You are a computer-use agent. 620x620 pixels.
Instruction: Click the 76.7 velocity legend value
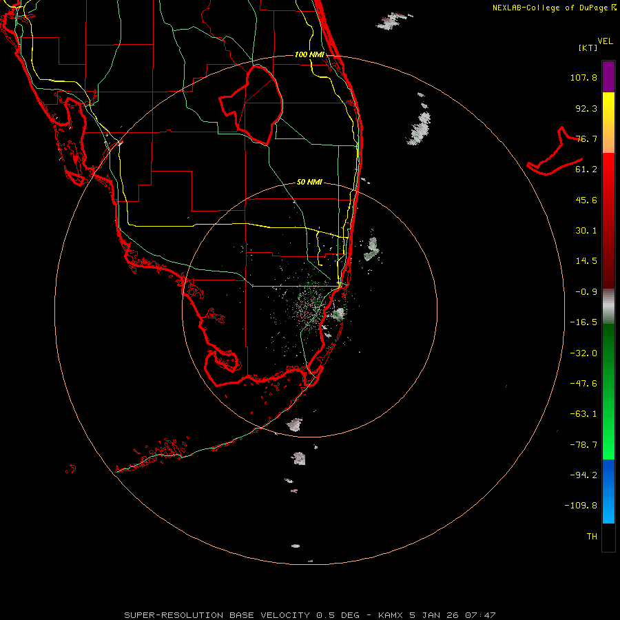pyautogui.click(x=586, y=138)
